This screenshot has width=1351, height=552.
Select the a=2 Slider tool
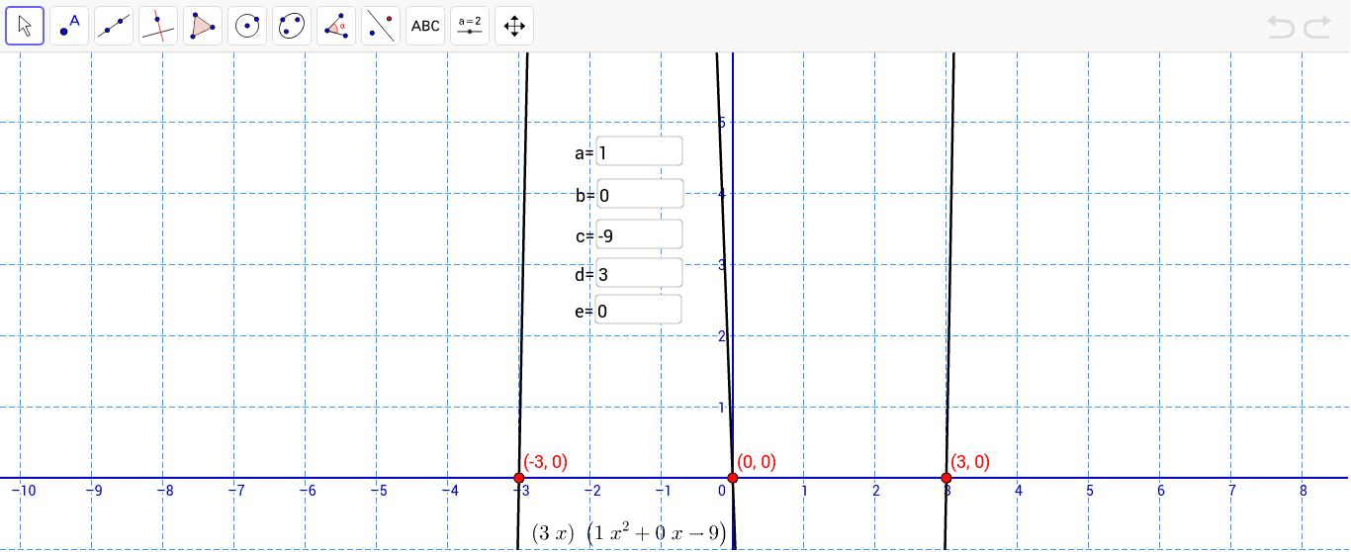(470, 26)
